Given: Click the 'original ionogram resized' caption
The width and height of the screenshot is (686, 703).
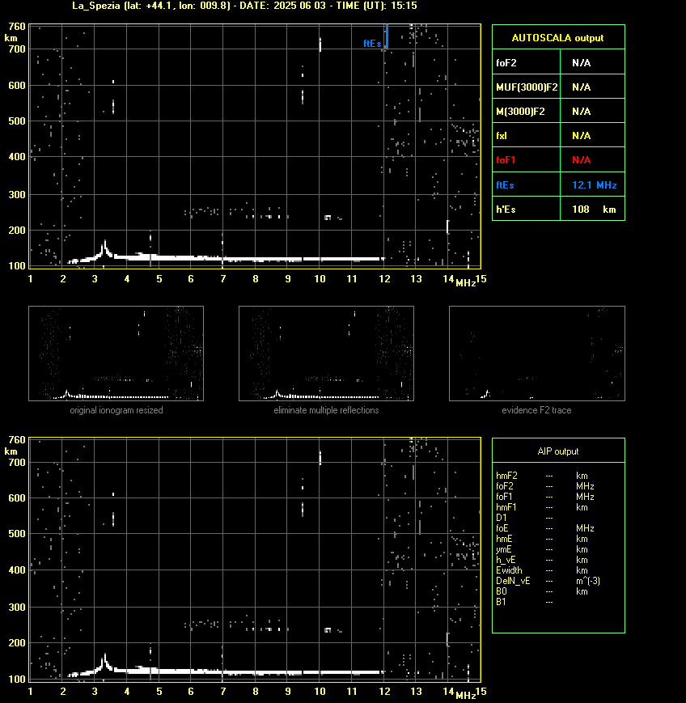Looking at the screenshot, I should [116, 410].
